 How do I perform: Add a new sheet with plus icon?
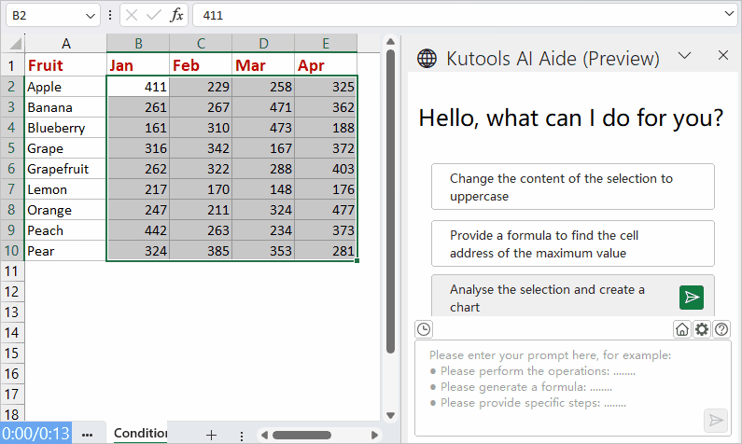[211, 435]
